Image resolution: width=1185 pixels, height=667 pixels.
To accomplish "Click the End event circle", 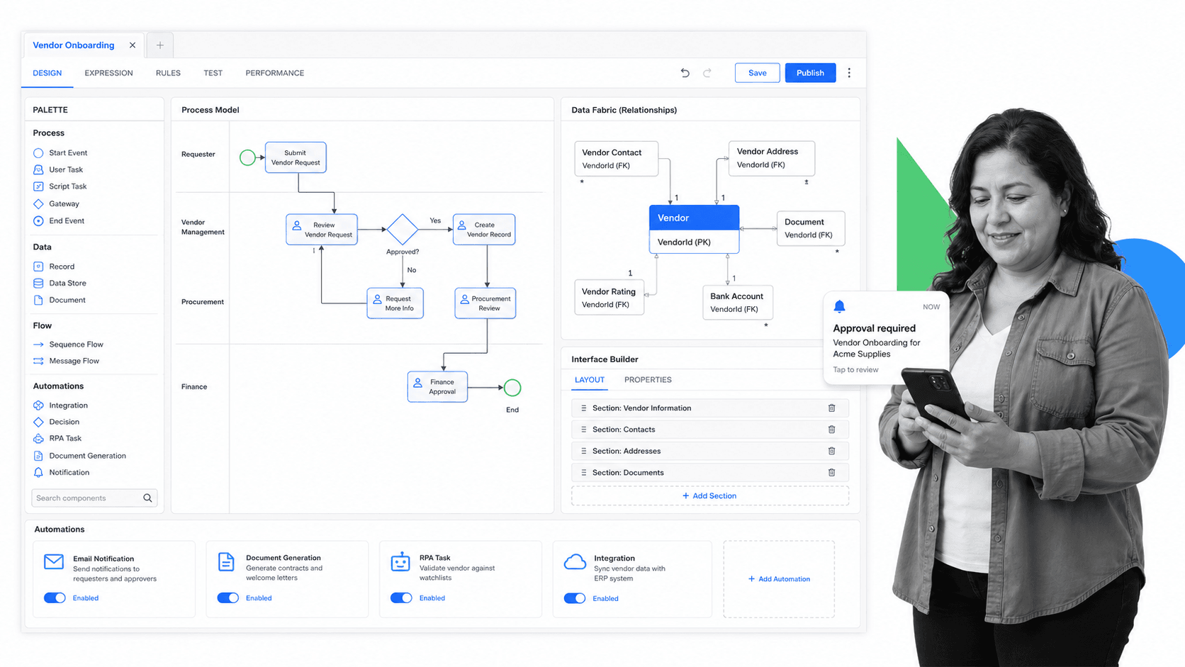I will pyautogui.click(x=512, y=388).
